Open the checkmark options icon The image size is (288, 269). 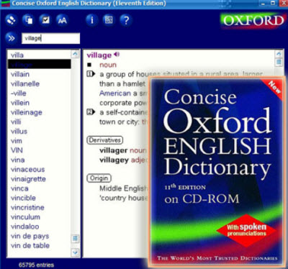[45, 20]
